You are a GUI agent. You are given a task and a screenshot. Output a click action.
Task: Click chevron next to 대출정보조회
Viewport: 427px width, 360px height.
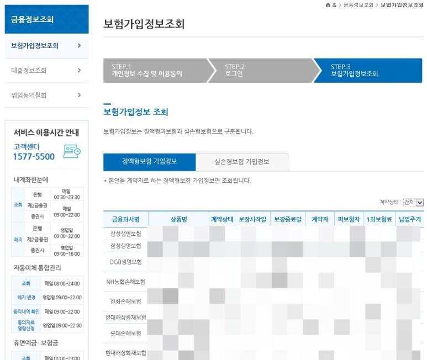(x=79, y=70)
